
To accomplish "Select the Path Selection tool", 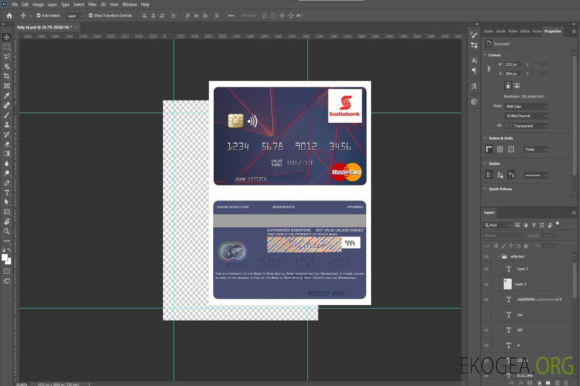I will point(6,202).
